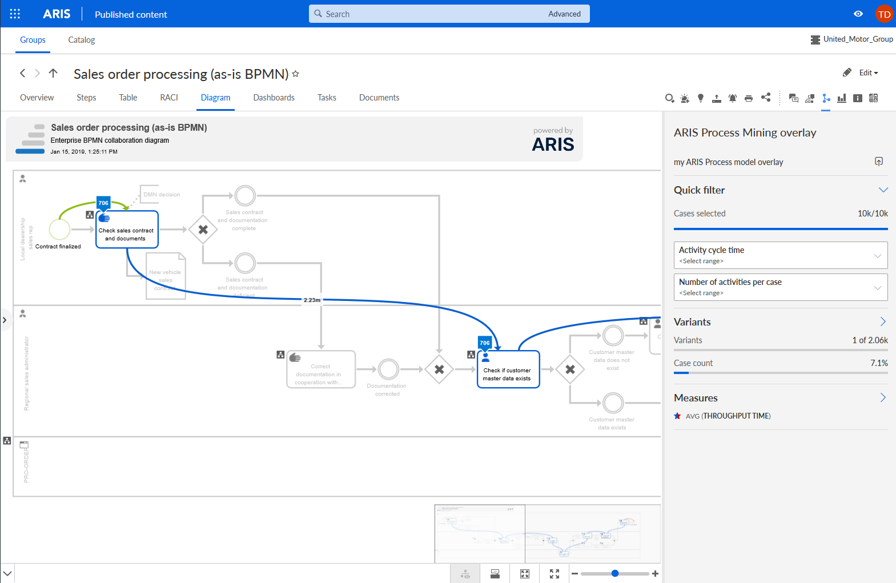Click the bell notification icon
The image size is (896, 583).
pos(733,98)
